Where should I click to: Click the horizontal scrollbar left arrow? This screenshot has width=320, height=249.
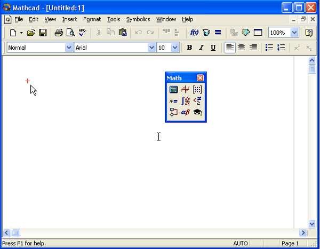tap(6, 232)
